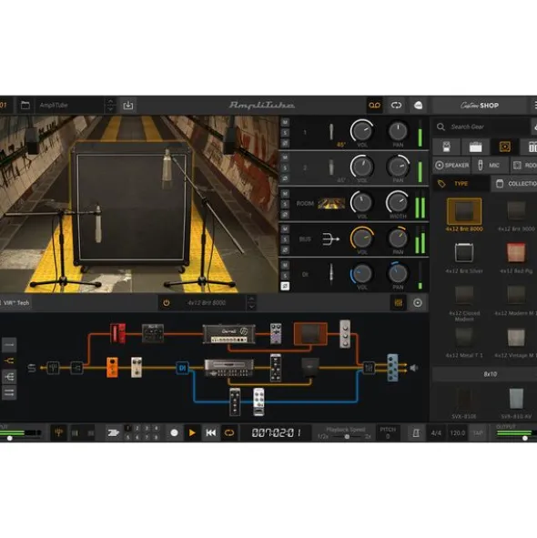Select the cabinet gear category icon

(x=504, y=147)
